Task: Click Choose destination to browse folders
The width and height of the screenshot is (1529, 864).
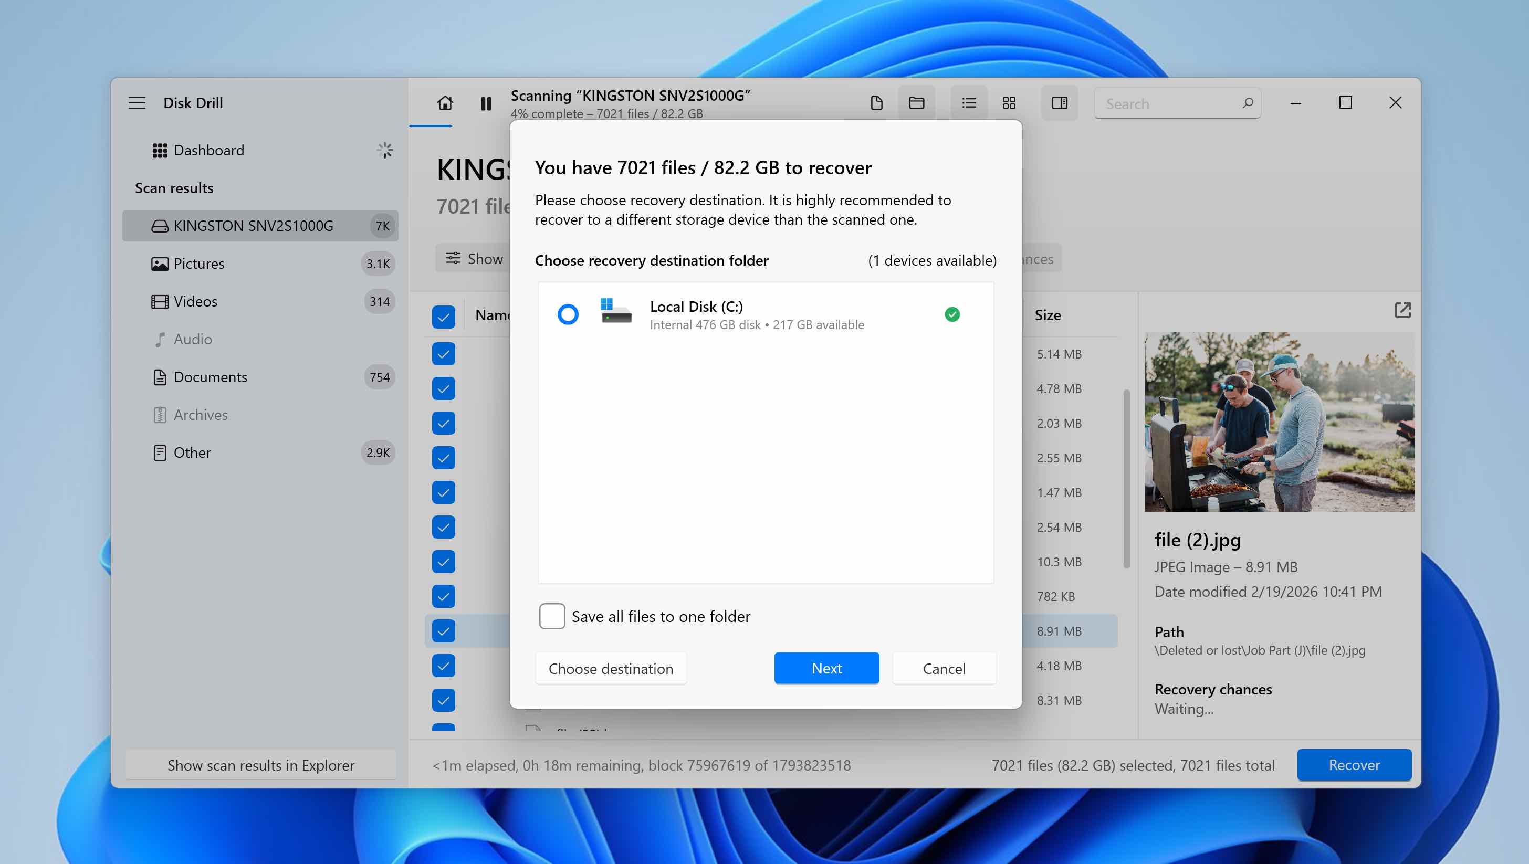Action: point(611,668)
